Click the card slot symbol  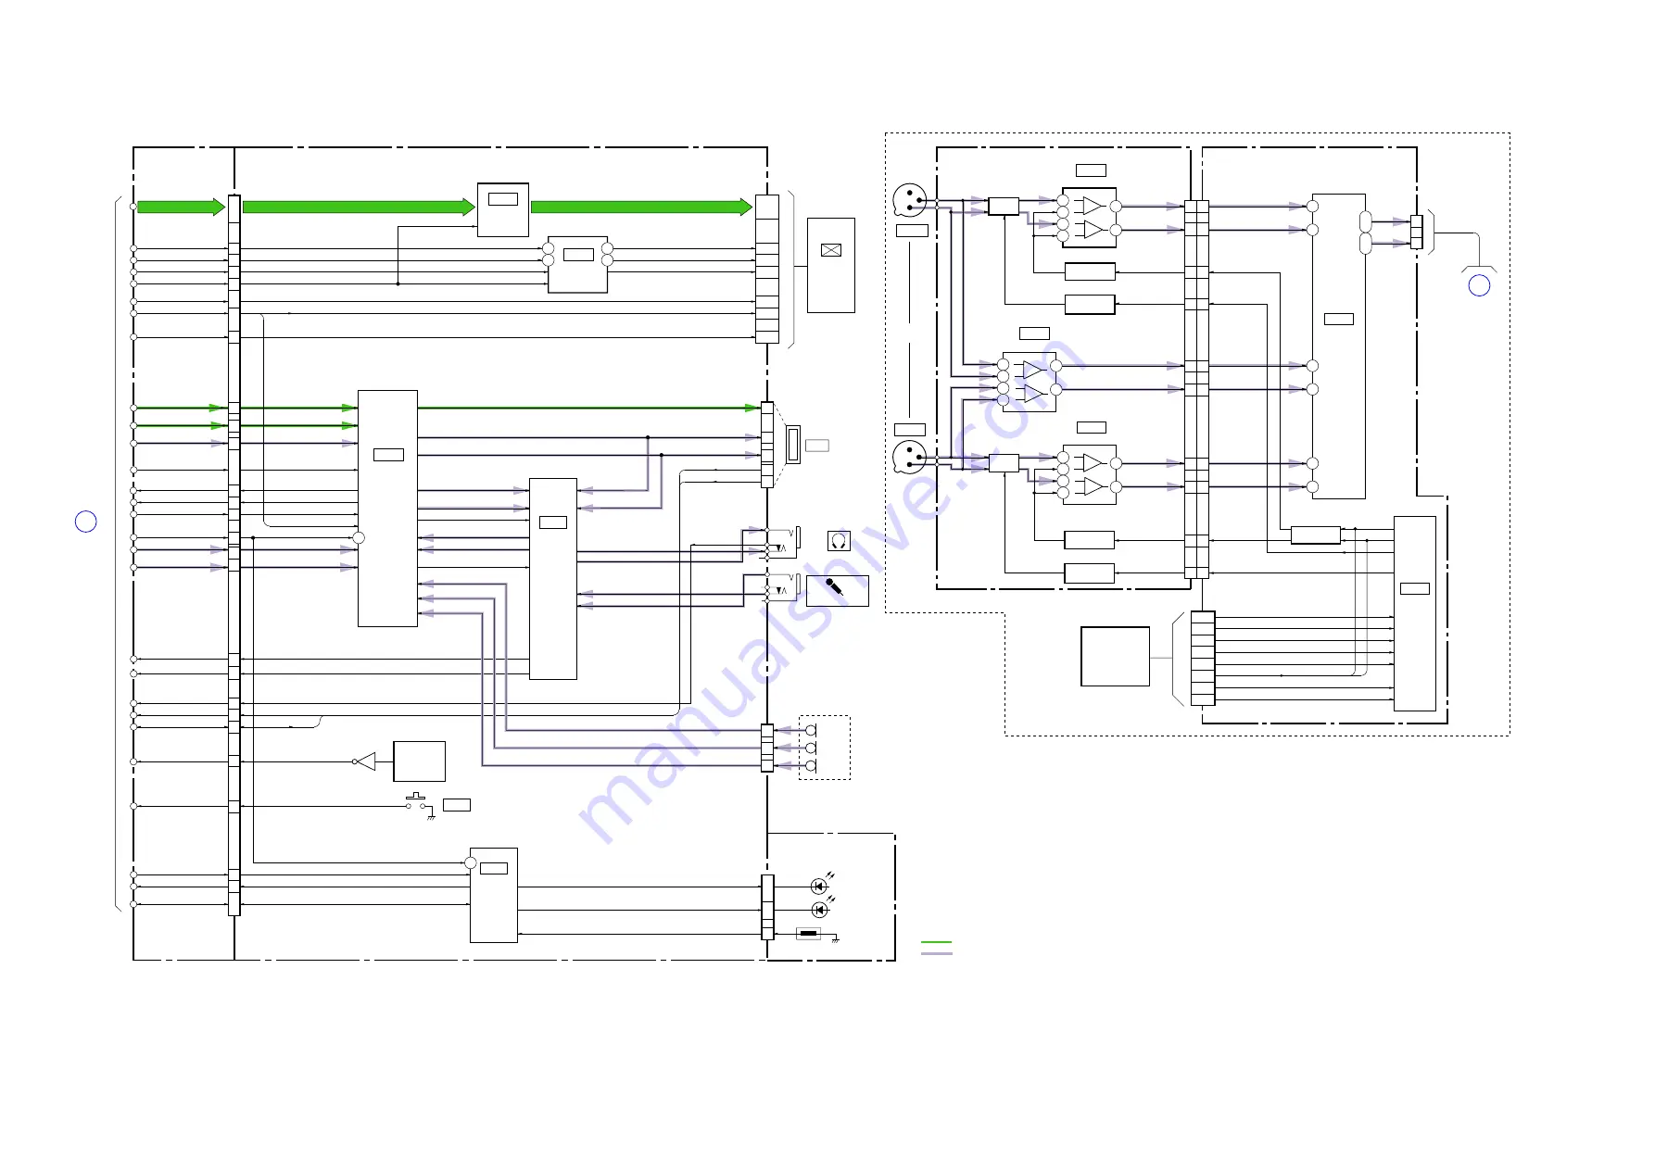pos(792,445)
